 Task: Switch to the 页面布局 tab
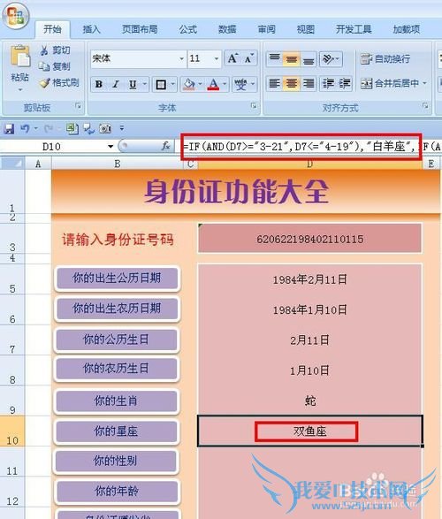140,29
